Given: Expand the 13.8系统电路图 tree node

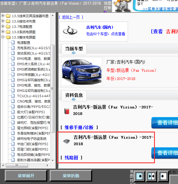Looking at the screenshot, I should (x=3, y=32).
